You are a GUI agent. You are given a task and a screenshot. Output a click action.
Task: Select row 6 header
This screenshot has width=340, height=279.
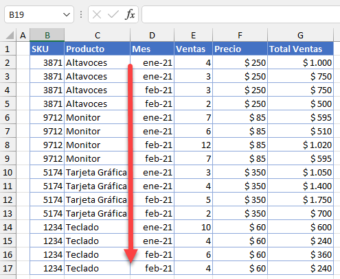[x=8, y=117]
